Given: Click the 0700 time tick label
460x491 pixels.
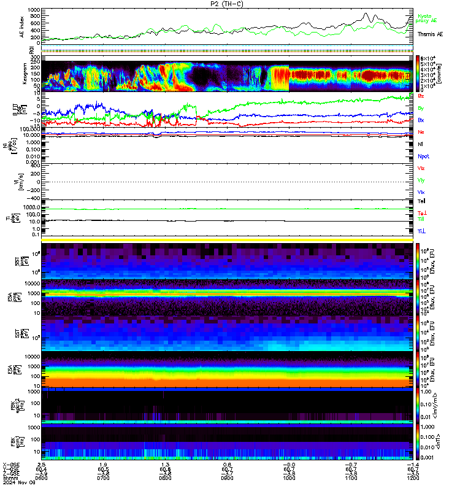Looking at the screenshot, I should pos(103,478).
